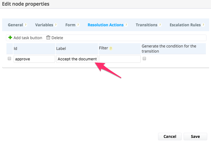This screenshot has width=211, height=143.
Task: Switch to the Variables tab
Action: tap(44, 25)
